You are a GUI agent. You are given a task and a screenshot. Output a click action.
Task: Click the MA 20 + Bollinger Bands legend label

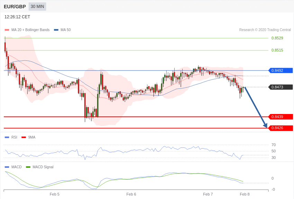click(30, 30)
